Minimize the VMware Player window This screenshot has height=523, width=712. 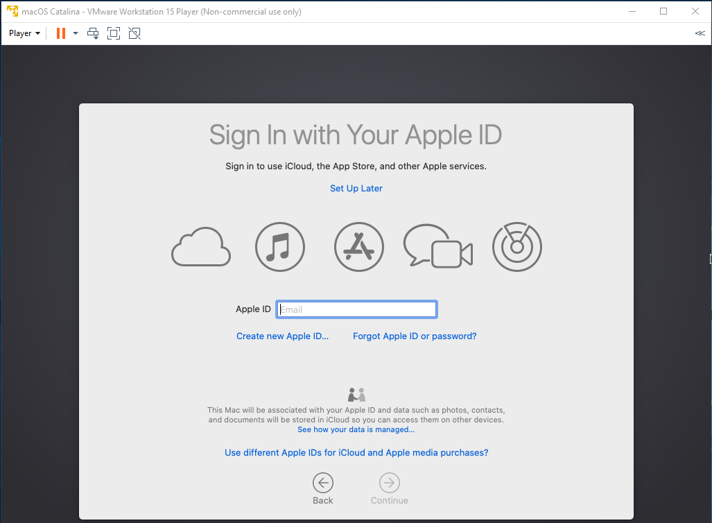click(x=632, y=11)
